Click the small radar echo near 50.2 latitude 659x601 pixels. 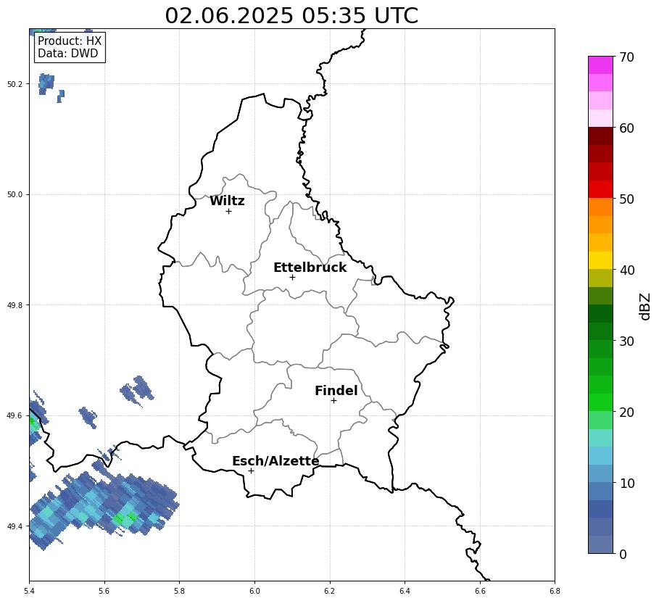(x=46, y=83)
